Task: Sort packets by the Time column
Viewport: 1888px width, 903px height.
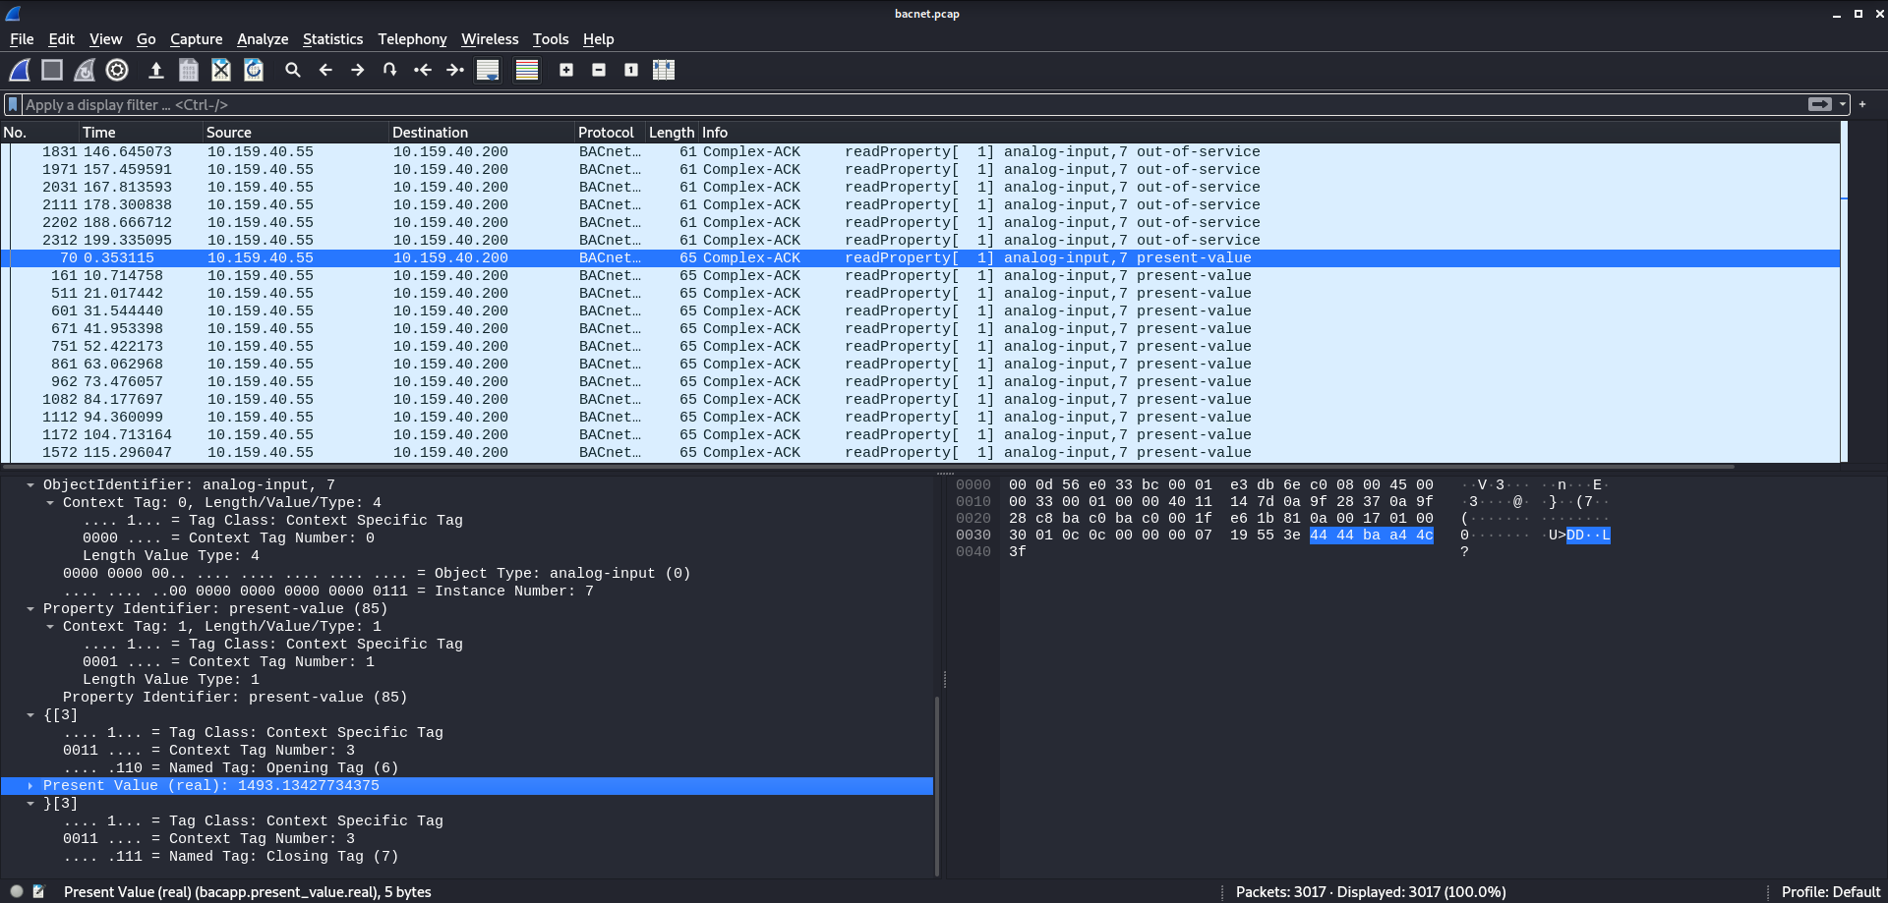Action: 141,132
